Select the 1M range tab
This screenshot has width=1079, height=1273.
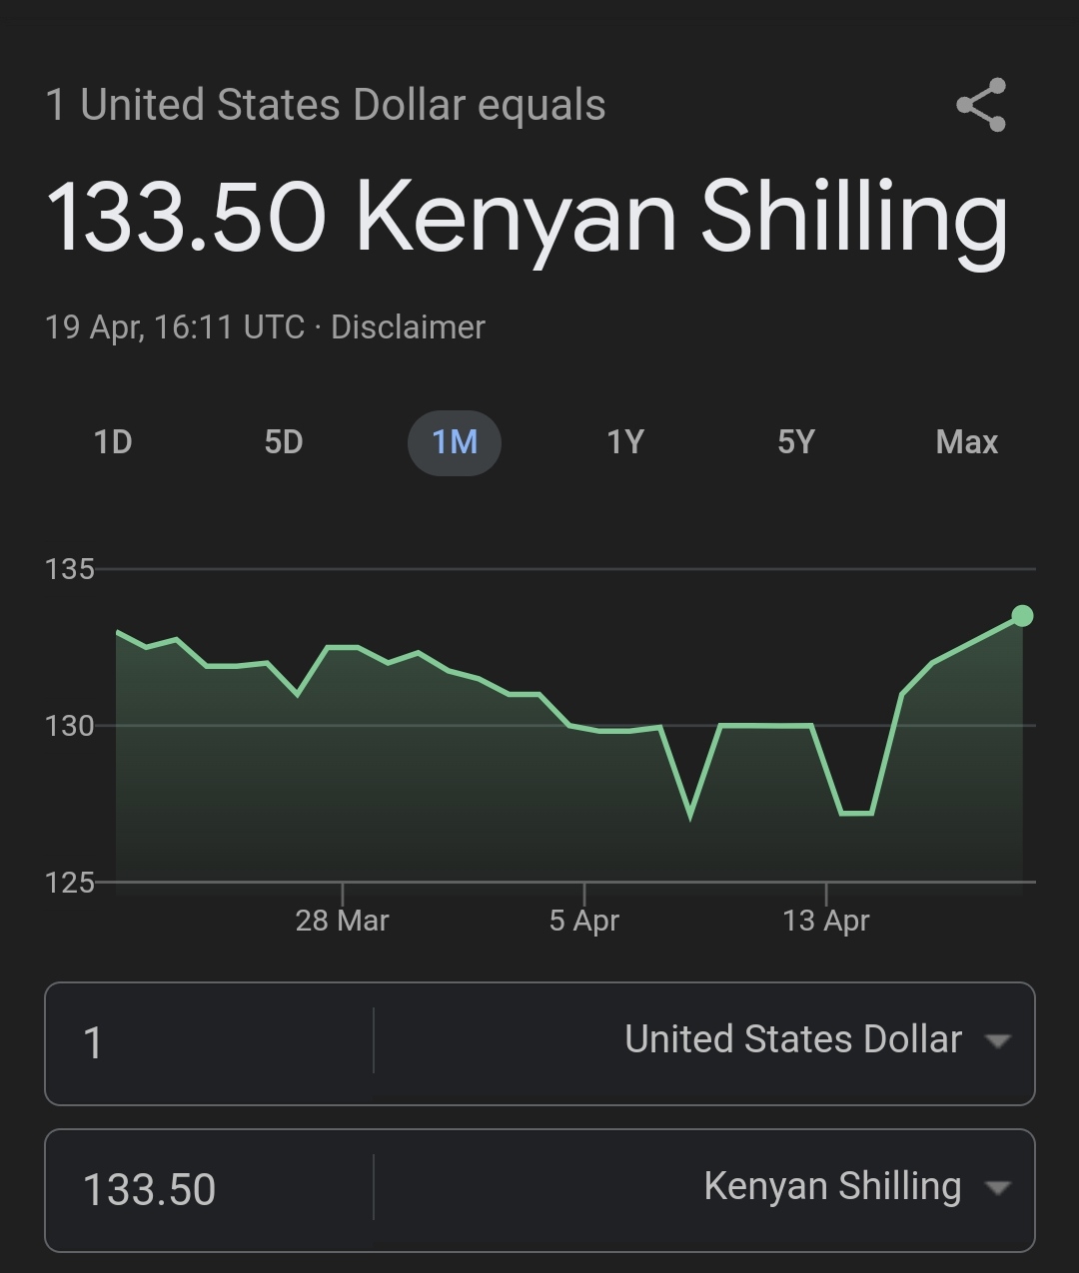pos(455,442)
